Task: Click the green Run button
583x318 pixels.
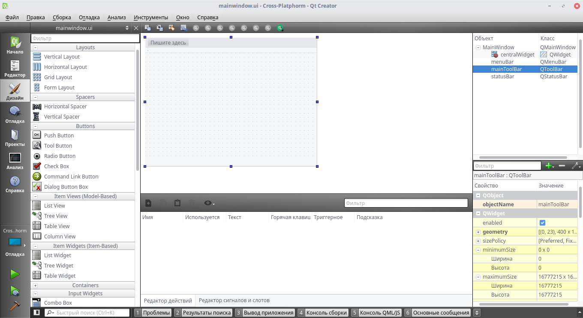Action: [x=15, y=274]
